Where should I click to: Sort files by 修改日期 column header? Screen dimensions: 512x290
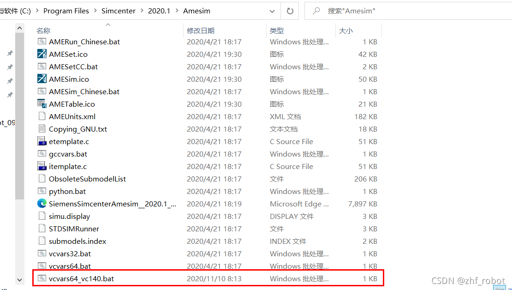point(201,30)
